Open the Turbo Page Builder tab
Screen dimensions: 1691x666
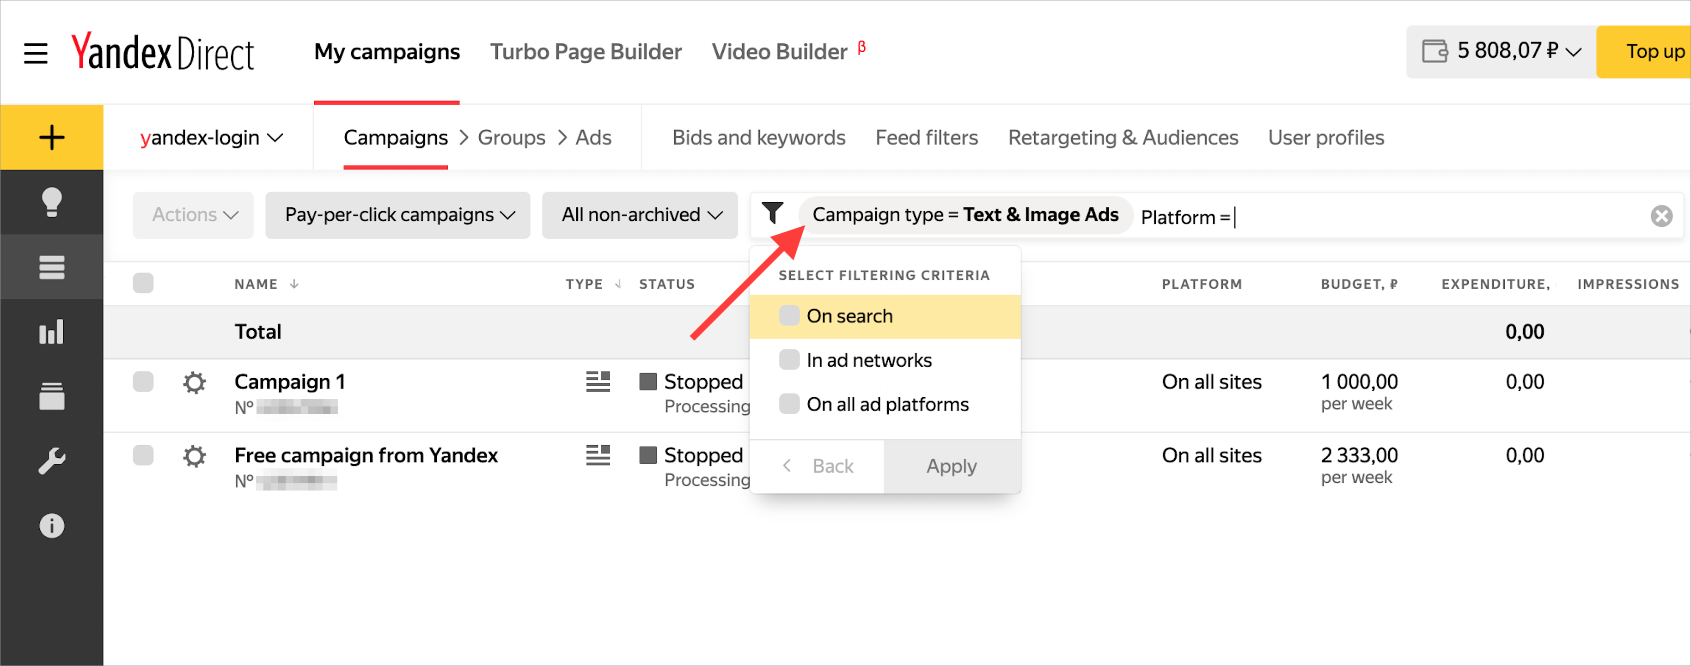pyautogui.click(x=586, y=52)
